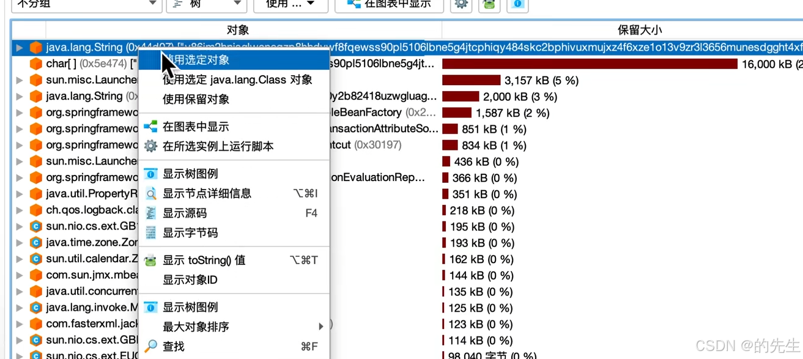Click the magnifier icon beside 查找
Image resolution: width=803 pixels, height=359 pixels.
(151, 346)
